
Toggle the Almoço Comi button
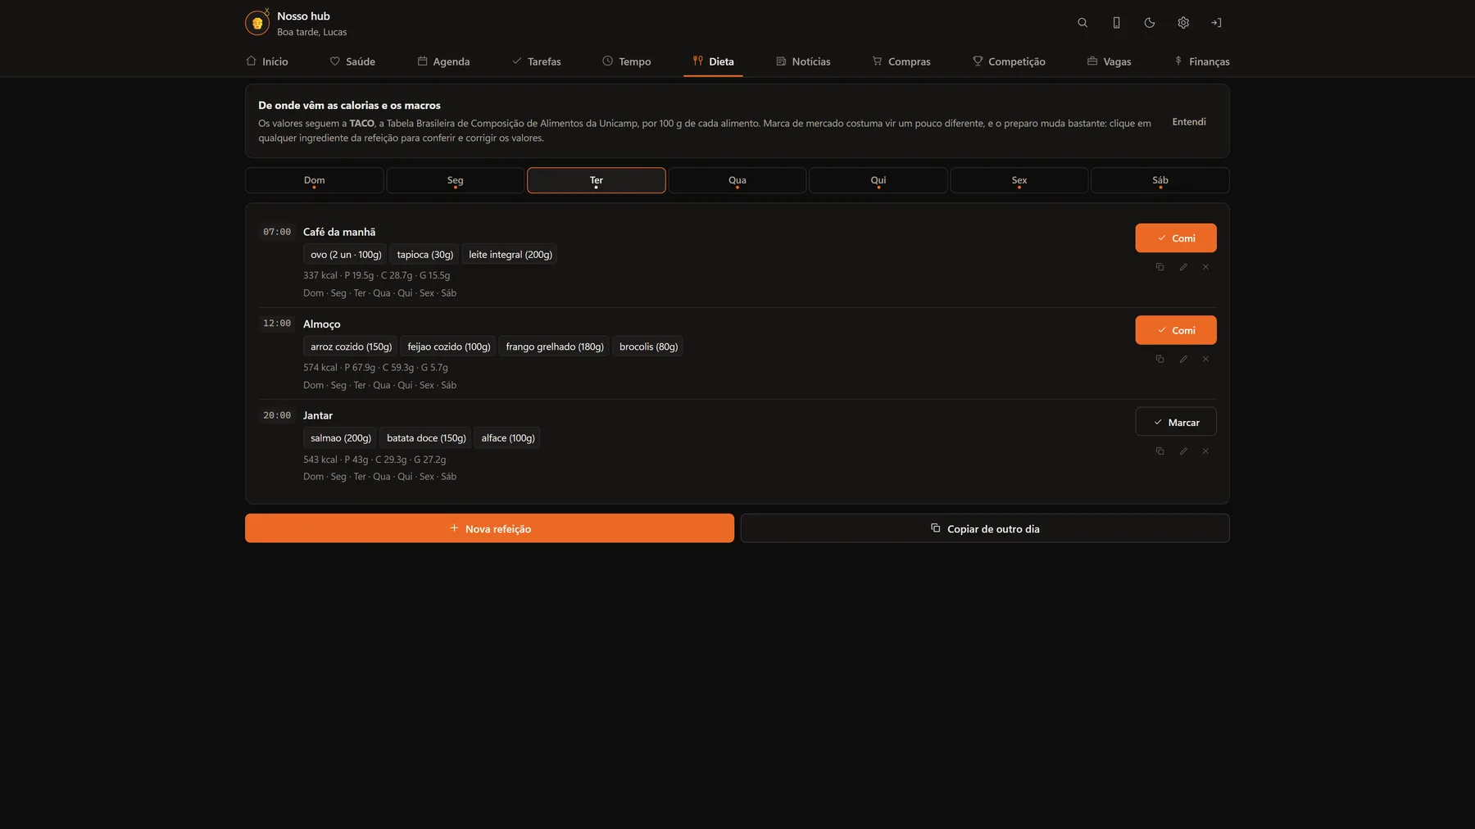click(1176, 330)
